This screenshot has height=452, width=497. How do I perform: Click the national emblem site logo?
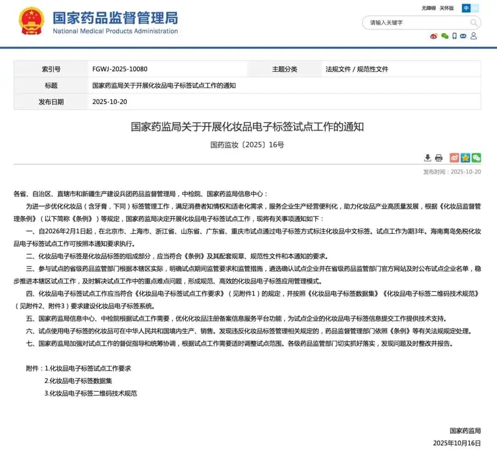point(31,21)
